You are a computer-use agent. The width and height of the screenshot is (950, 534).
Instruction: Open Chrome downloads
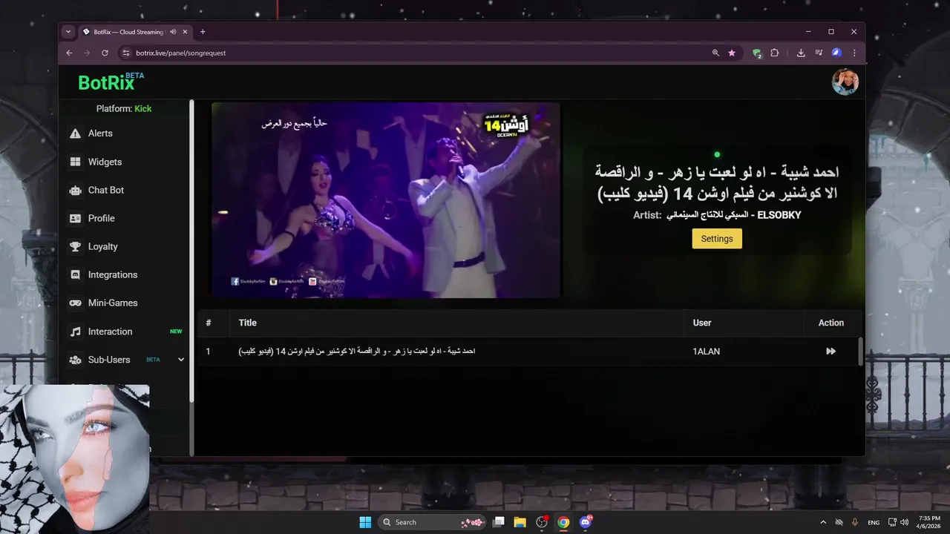(801, 53)
